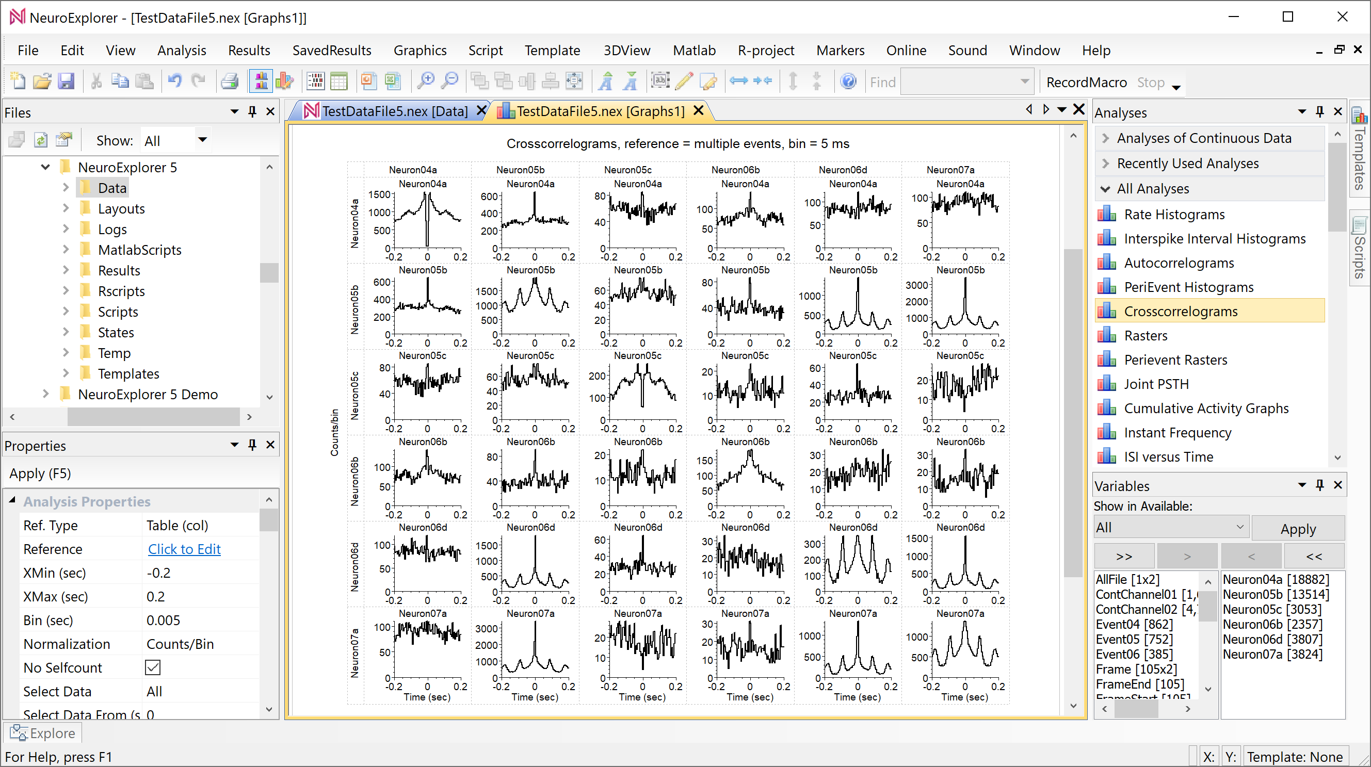The image size is (1371, 767).
Task: Click the Open file toolbar icon
Action: (42, 81)
